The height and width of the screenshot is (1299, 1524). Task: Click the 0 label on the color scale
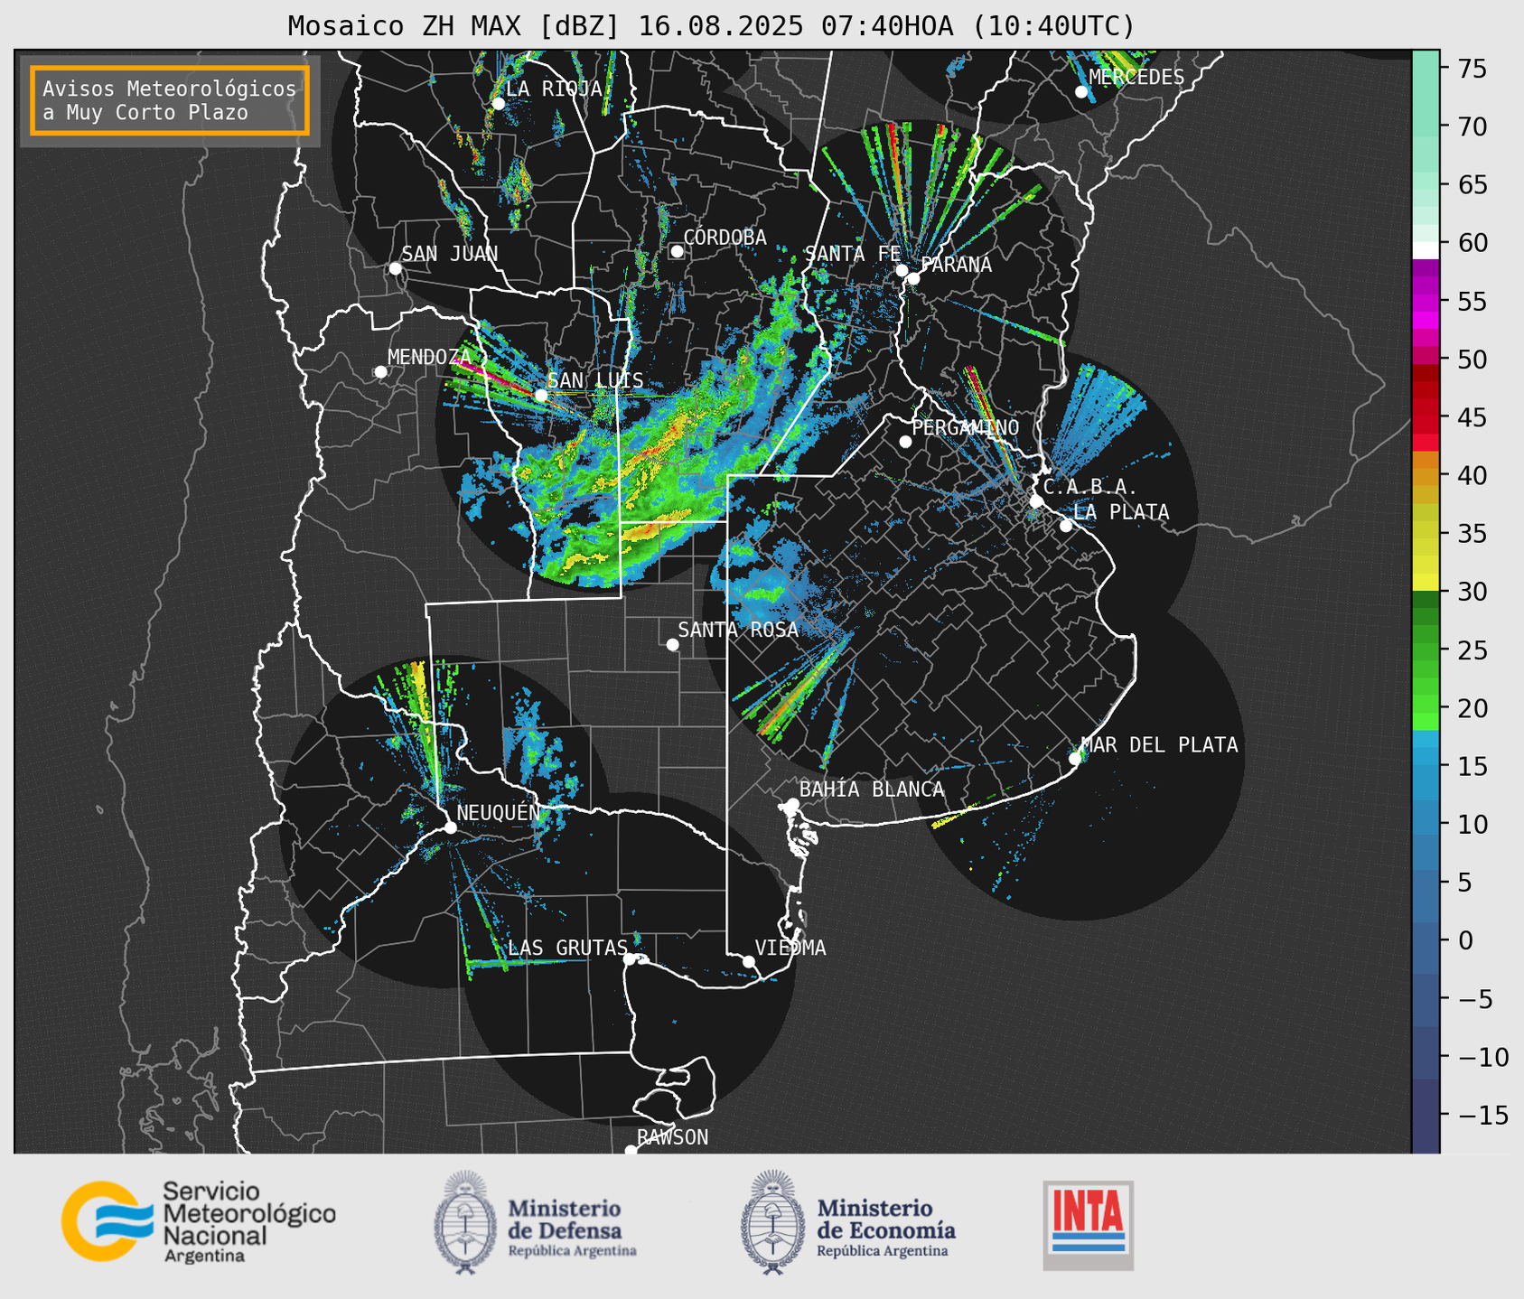1464,941
